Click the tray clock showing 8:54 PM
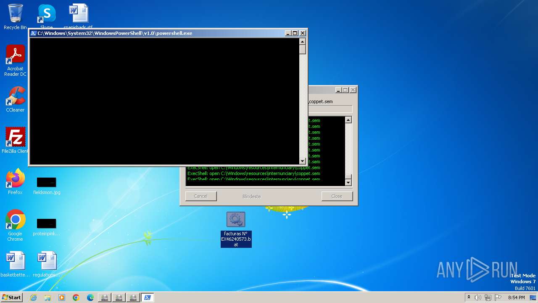Viewport: 538px width, 303px height. 516,298
